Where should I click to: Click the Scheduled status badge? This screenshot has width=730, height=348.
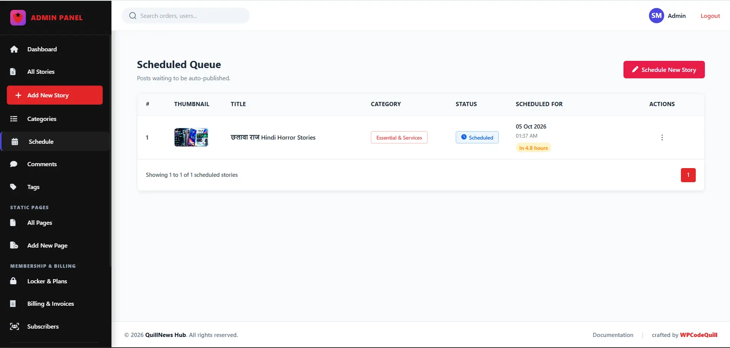click(477, 137)
